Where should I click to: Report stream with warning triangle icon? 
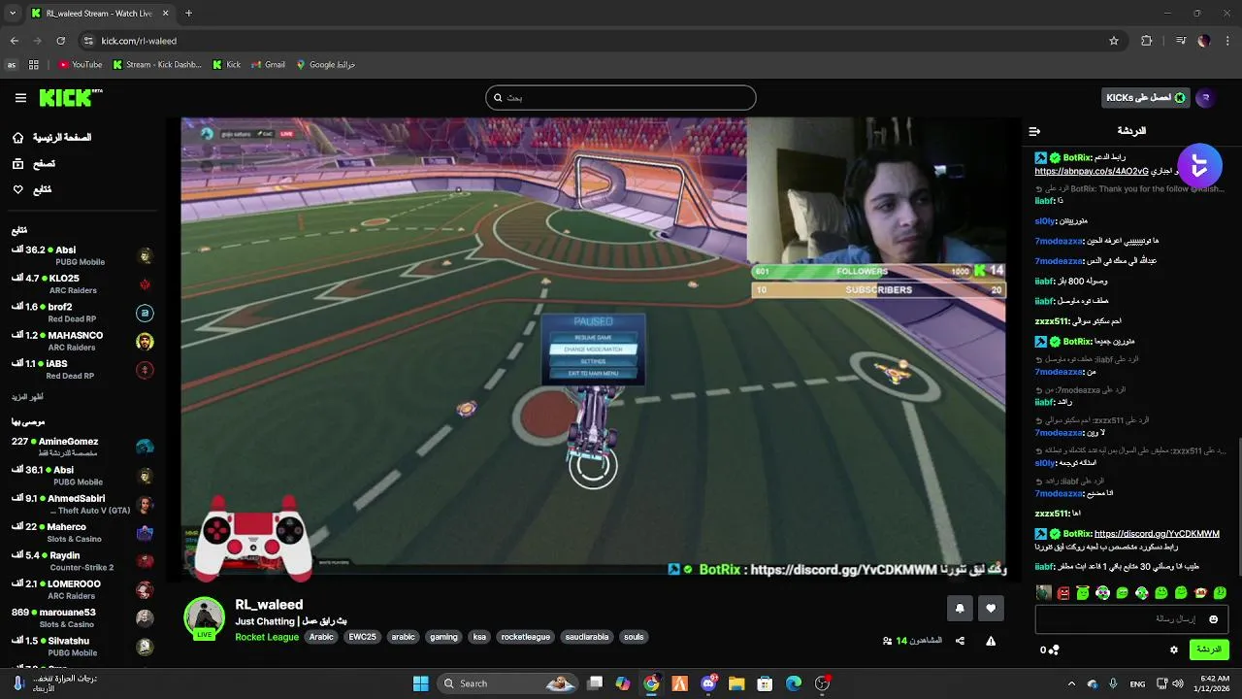(x=991, y=641)
